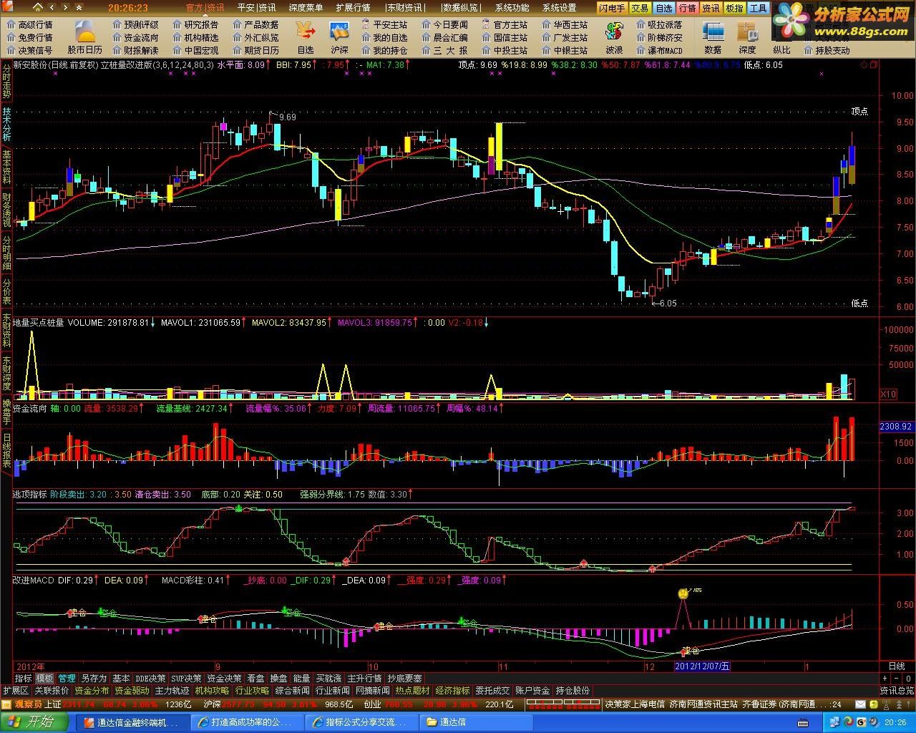Screen dimensions: 916x733
Task: Switch to the 抄底要塞 indicator tab
Action: click(x=404, y=678)
